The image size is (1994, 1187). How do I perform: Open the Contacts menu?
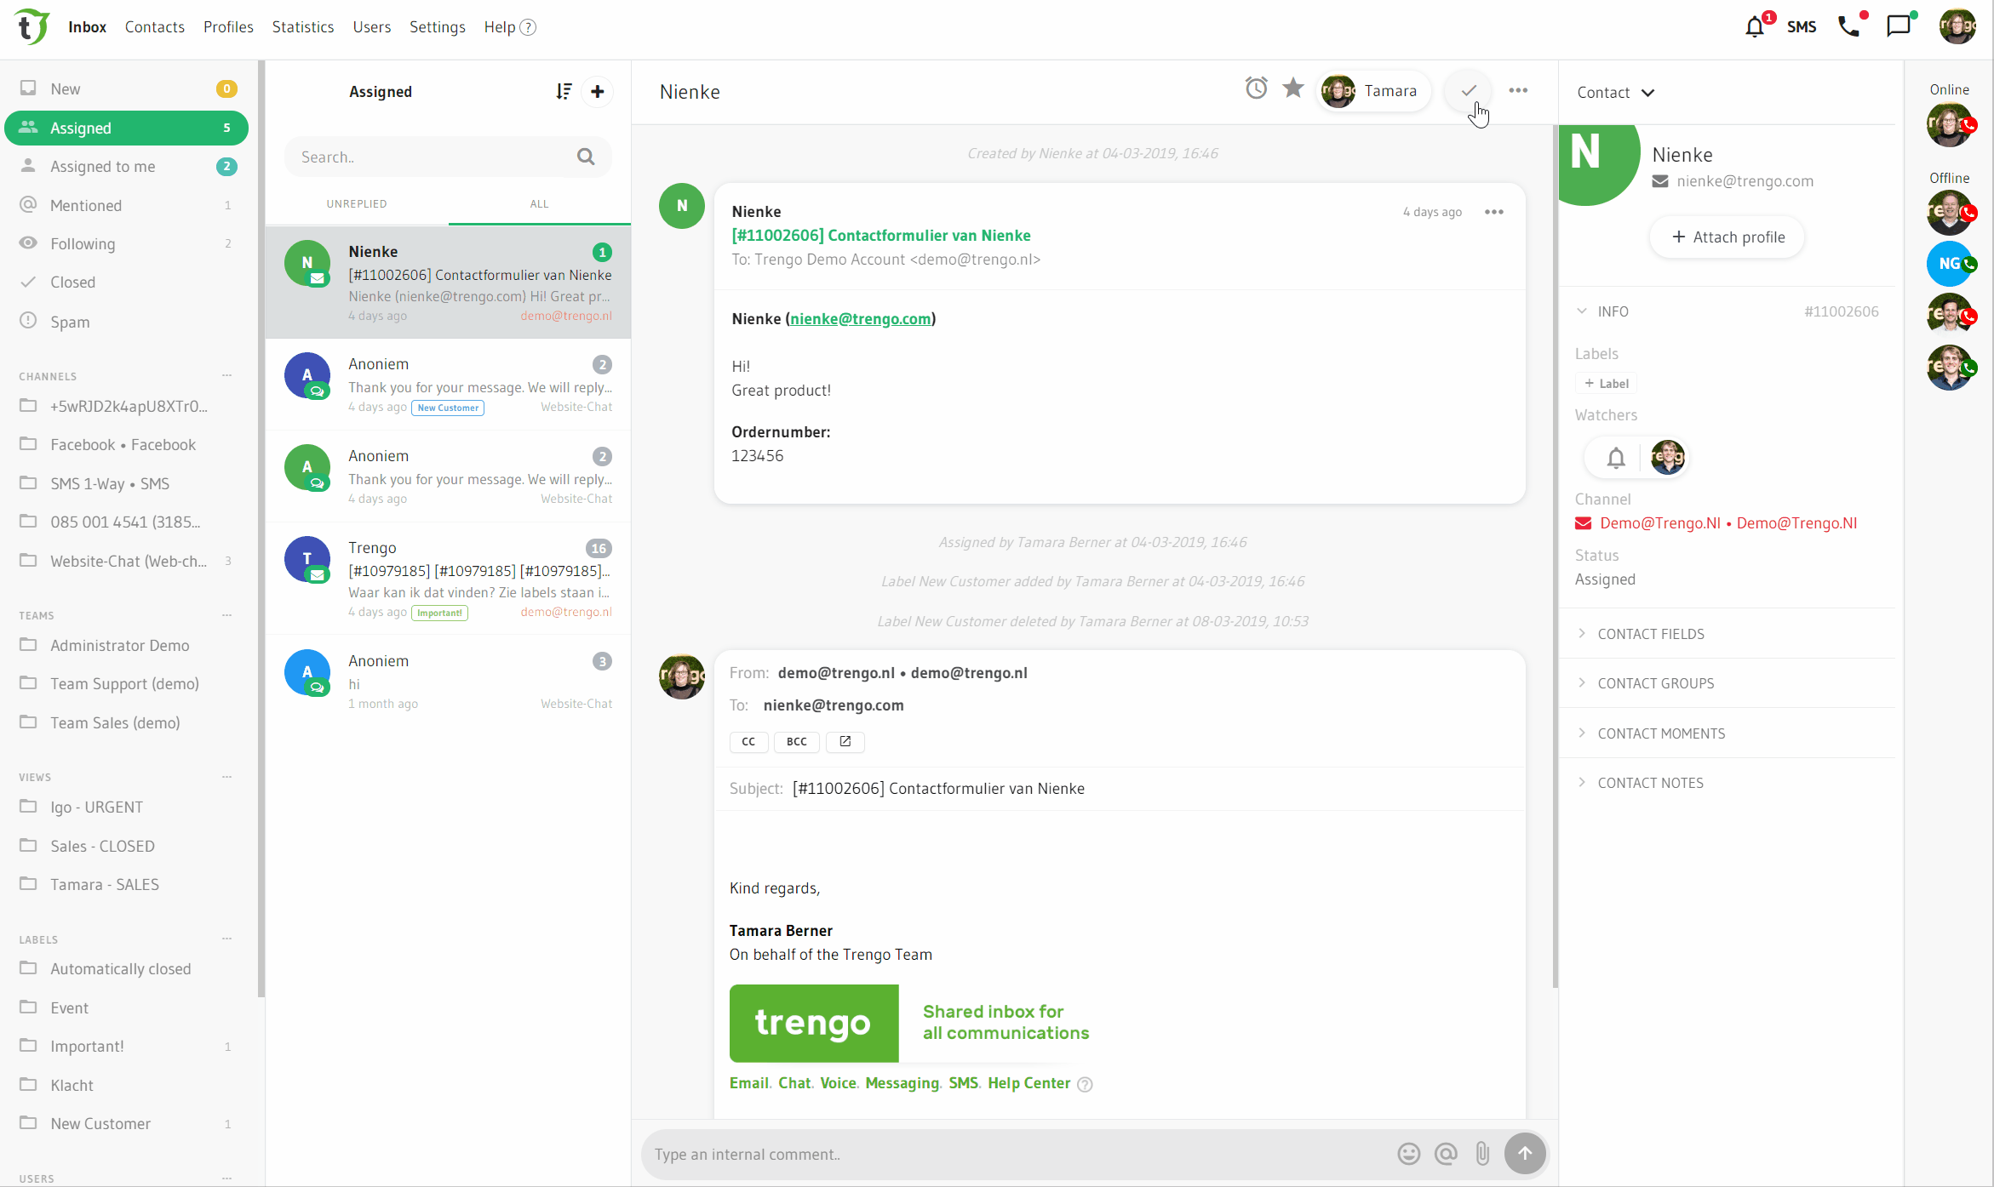(x=155, y=27)
